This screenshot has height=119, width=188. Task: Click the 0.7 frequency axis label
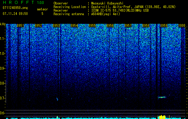2,98
